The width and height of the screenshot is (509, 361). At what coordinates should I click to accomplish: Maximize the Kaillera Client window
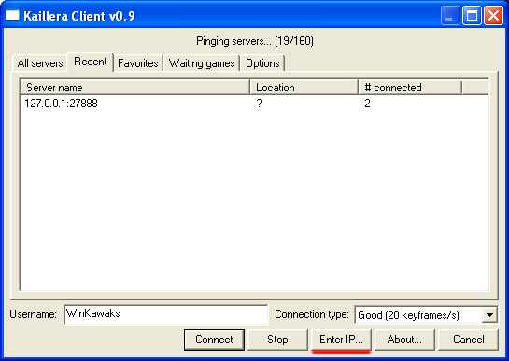(472, 15)
